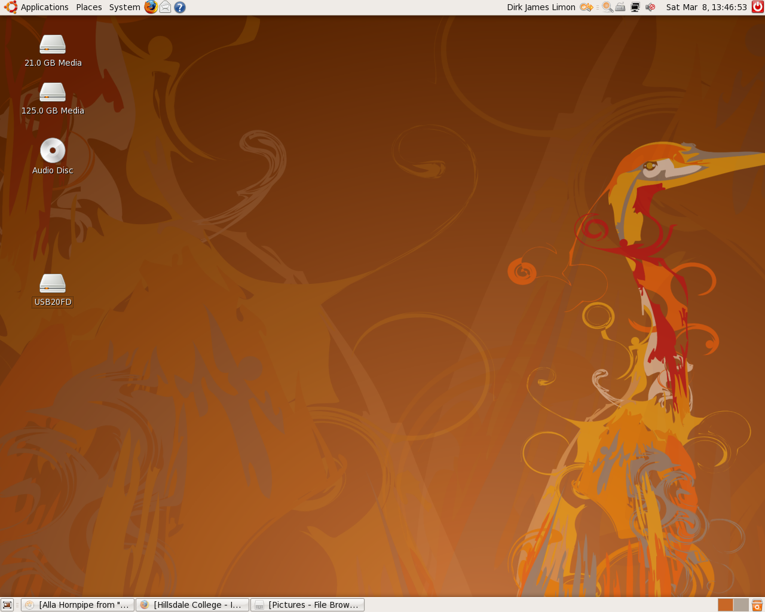This screenshot has height=612, width=765.
Task: Open the desktop search magnifier icon
Action: click(607, 7)
